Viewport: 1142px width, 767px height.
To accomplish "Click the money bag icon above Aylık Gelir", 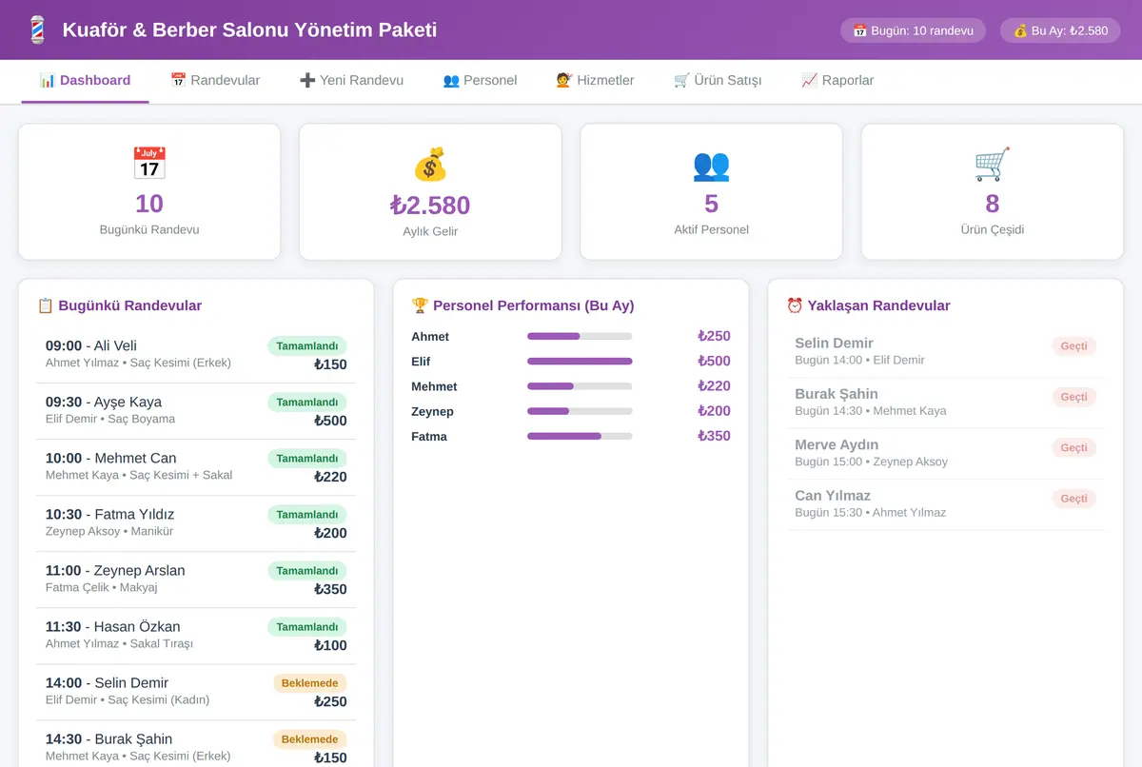I will point(430,164).
